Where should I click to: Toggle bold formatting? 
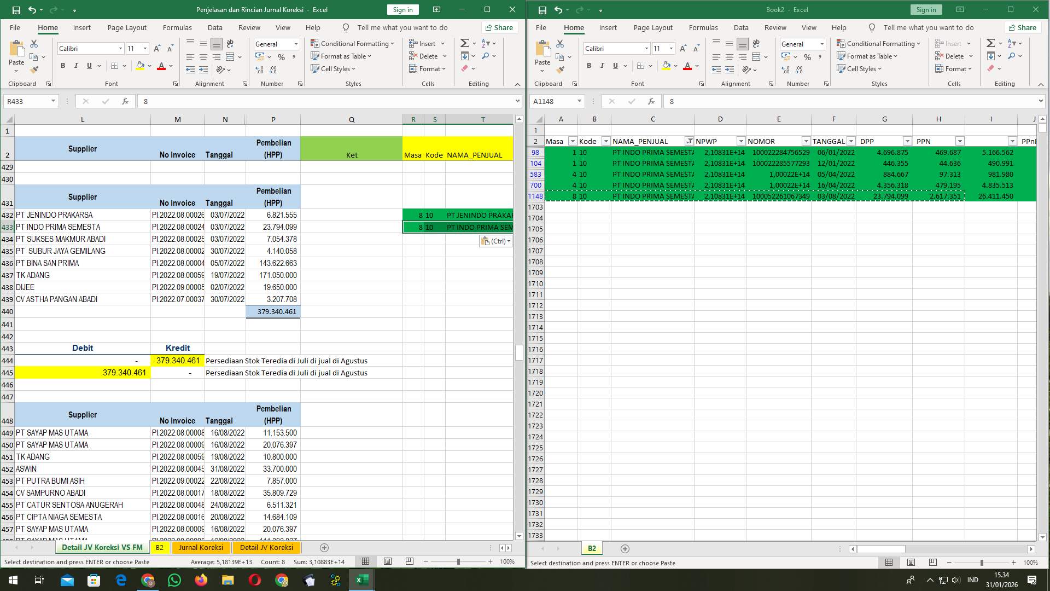tap(62, 65)
